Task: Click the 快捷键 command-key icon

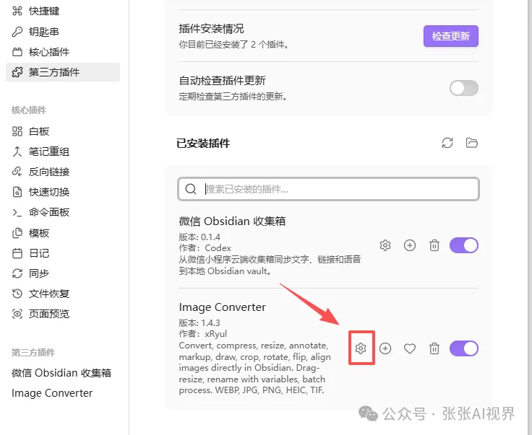Action: point(17,11)
